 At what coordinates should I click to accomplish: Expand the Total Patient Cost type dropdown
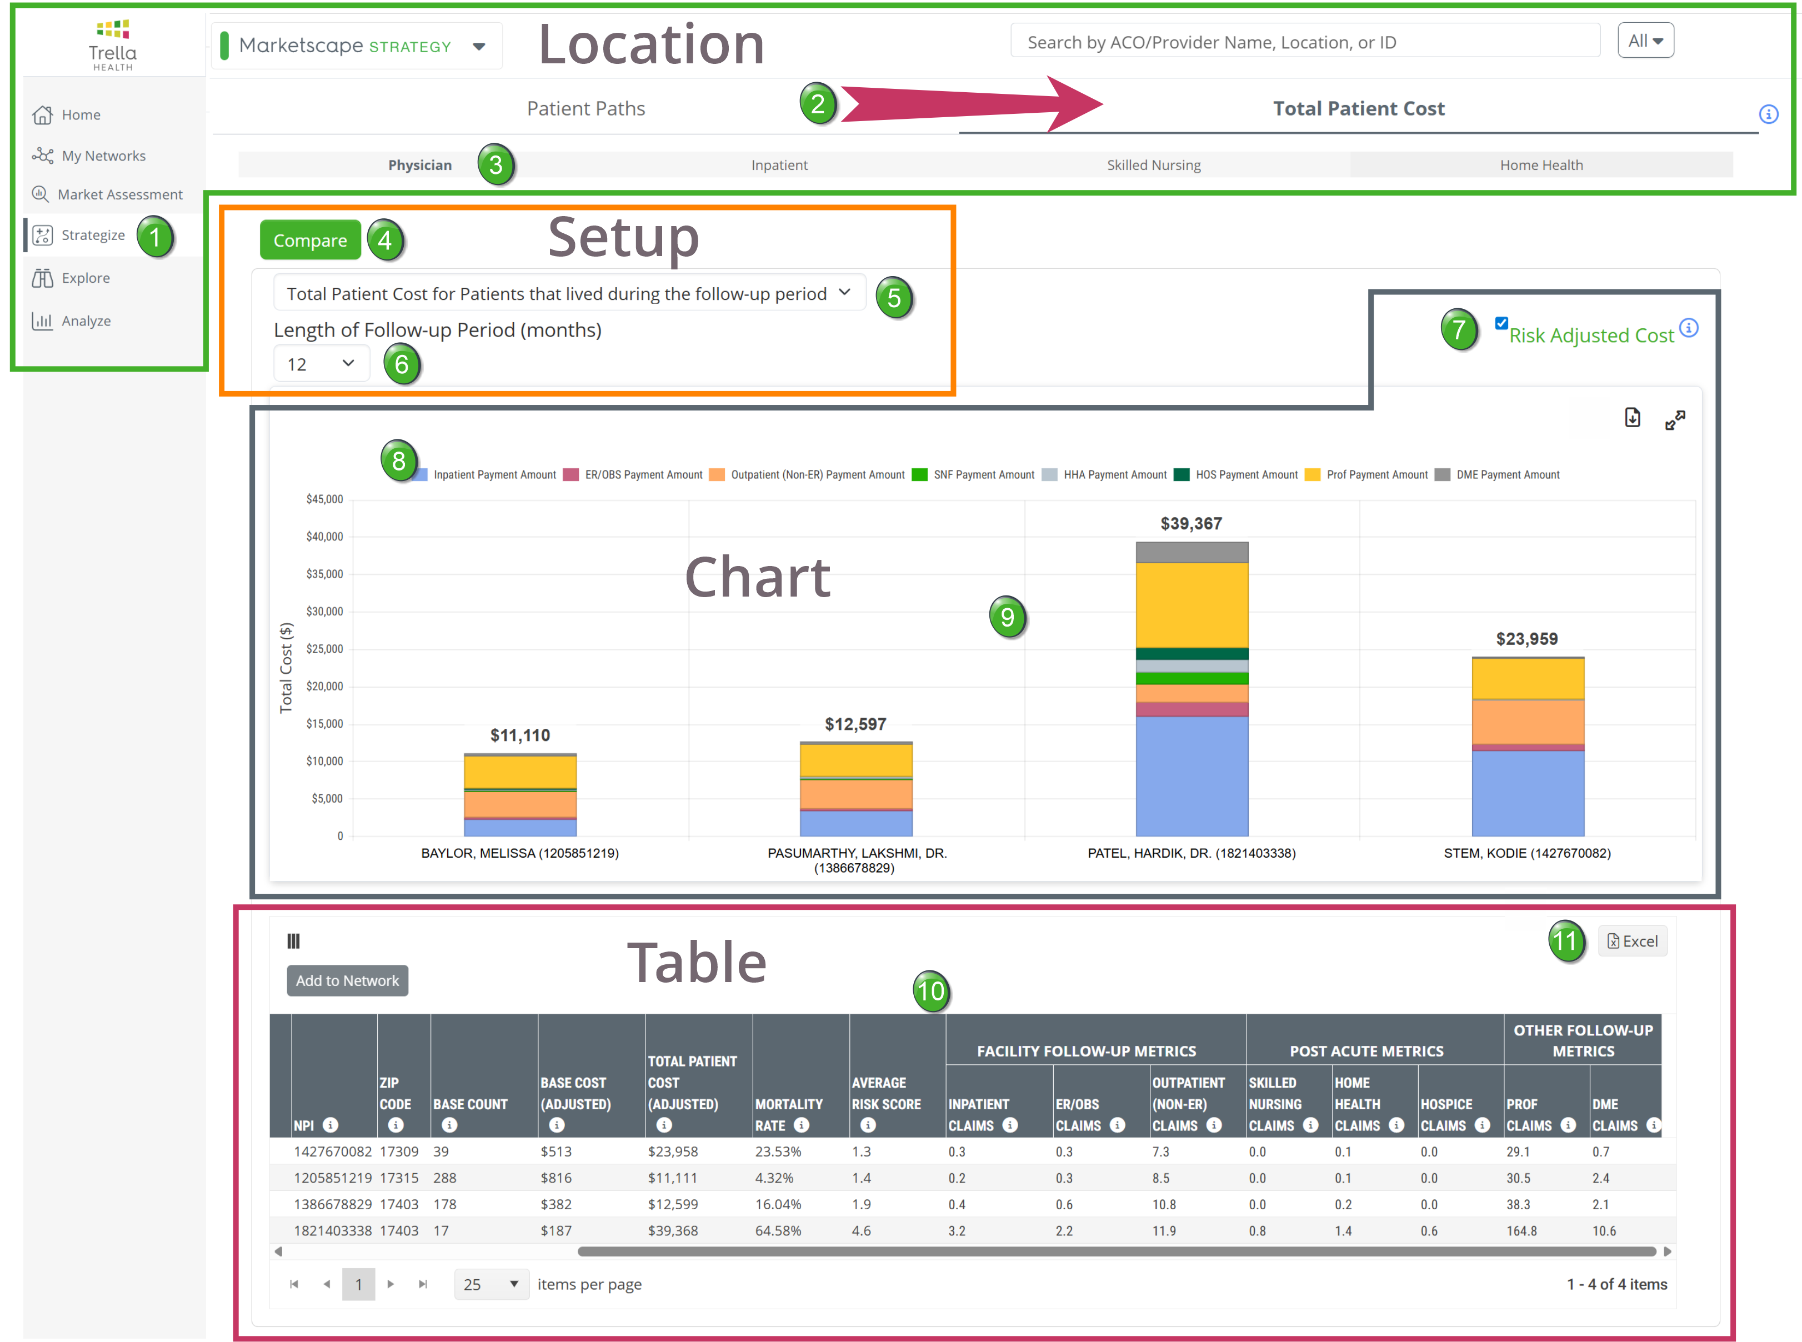(569, 293)
